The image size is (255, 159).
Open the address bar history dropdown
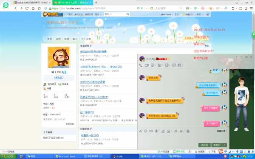[147, 8]
